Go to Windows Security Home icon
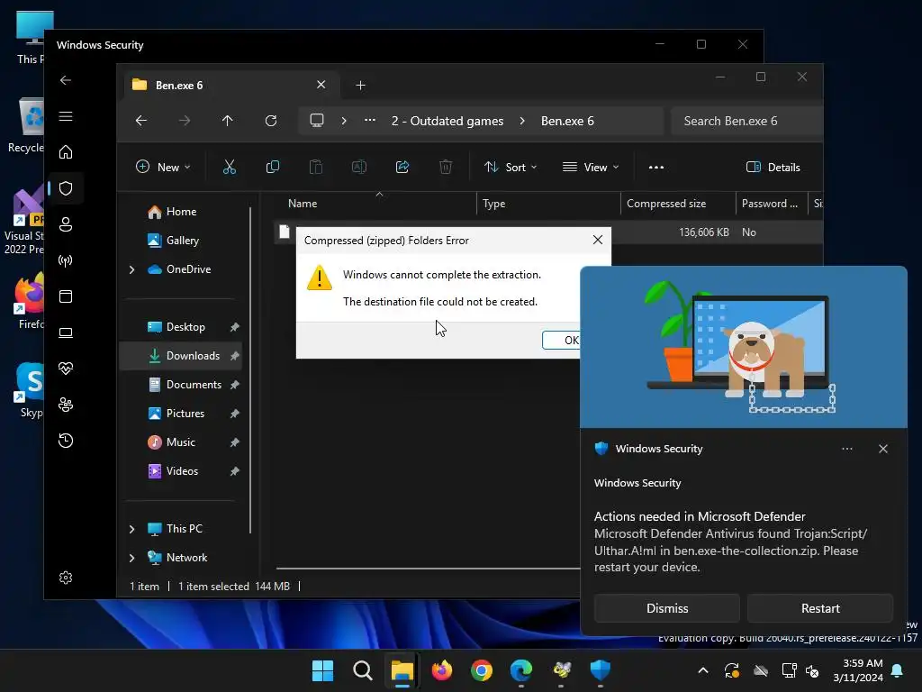Viewport: 922px width, 692px height. coord(66,151)
